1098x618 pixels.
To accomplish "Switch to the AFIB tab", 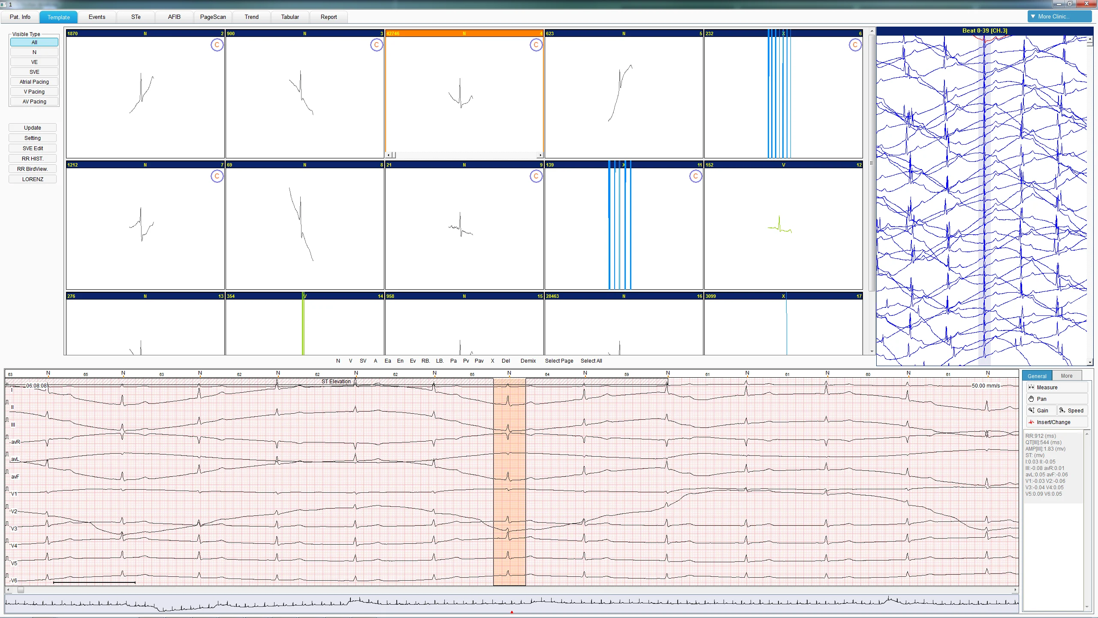I will tap(174, 17).
